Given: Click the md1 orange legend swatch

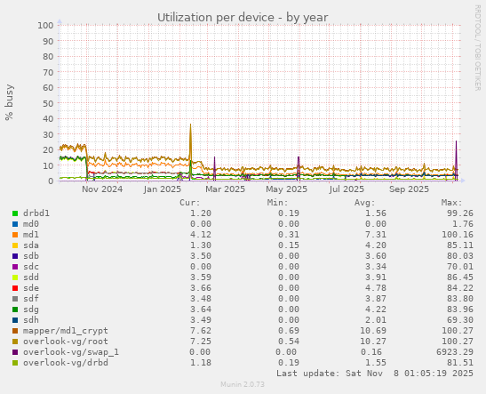Looking at the screenshot, I should coord(15,235).
